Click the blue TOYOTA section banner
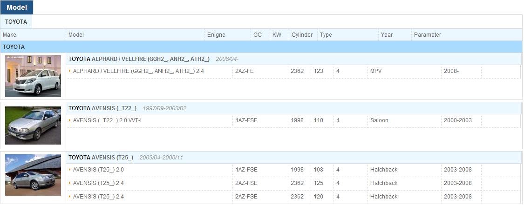 (x=261, y=47)
